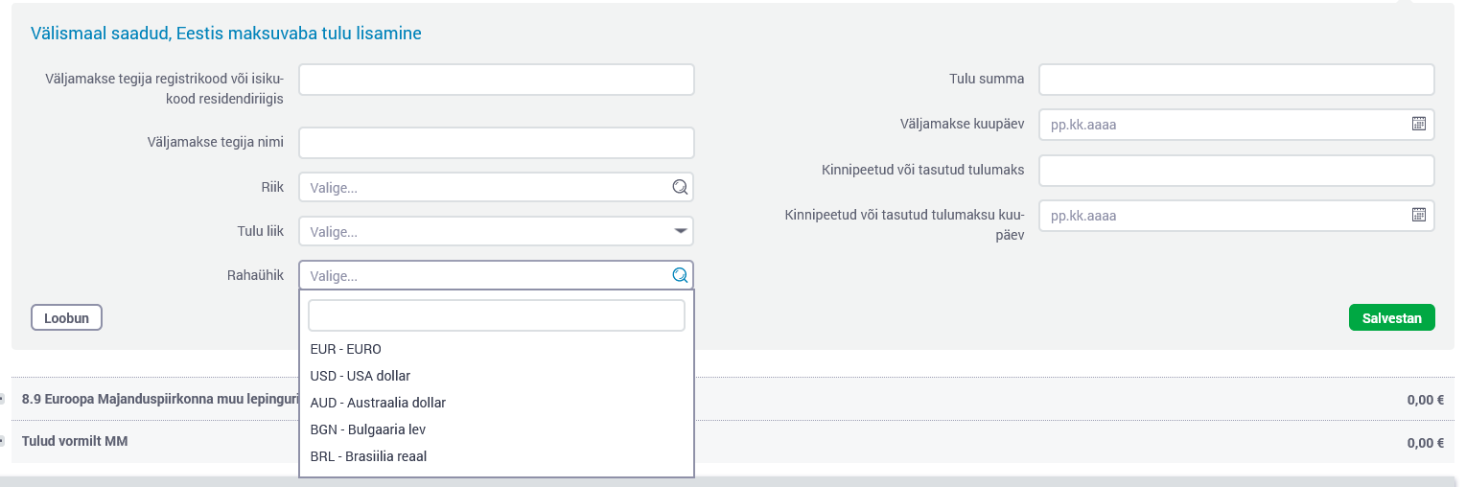Click the Väljamakse tegija nimi field

(x=496, y=143)
